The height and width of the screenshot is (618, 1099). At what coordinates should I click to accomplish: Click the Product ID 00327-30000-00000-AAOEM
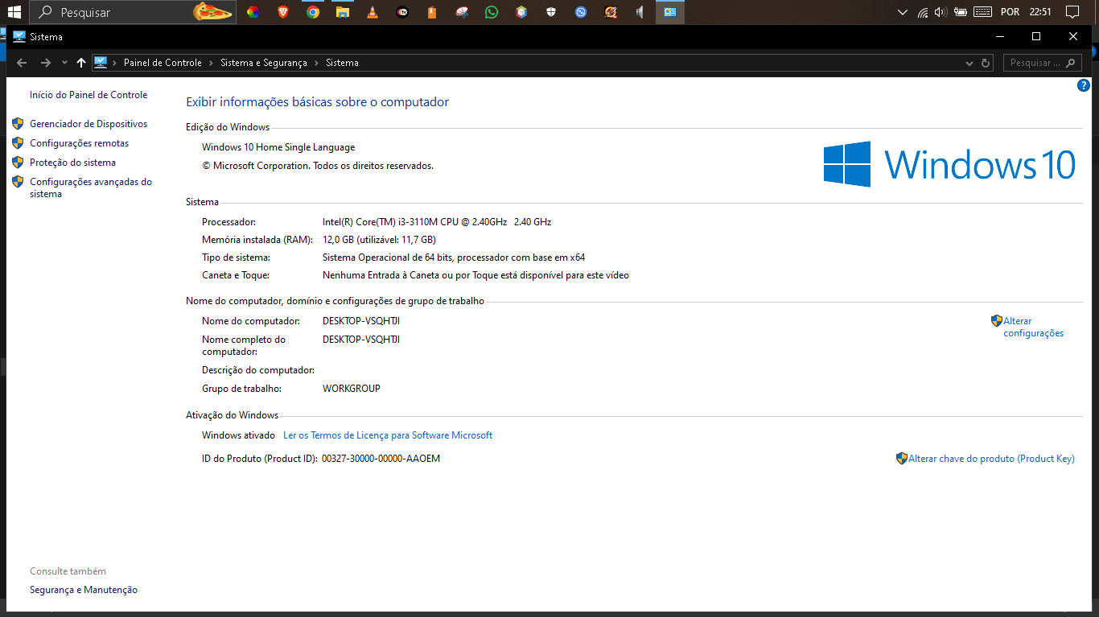pyautogui.click(x=381, y=459)
